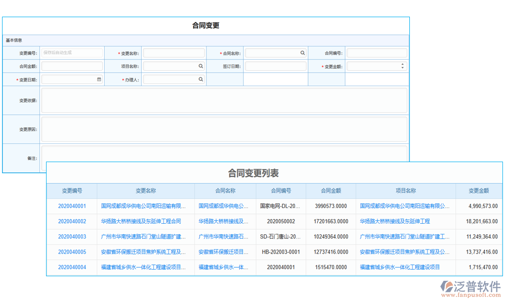Open change record 2020040001
This screenshot has width=506, height=303.
click(72, 206)
